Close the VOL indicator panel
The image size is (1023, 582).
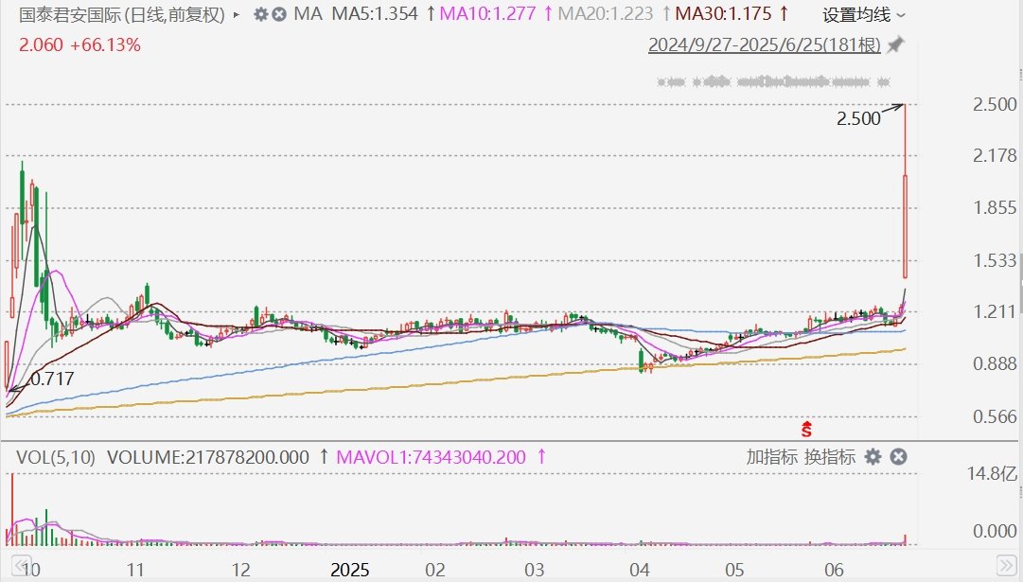pyautogui.click(x=898, y=457)
